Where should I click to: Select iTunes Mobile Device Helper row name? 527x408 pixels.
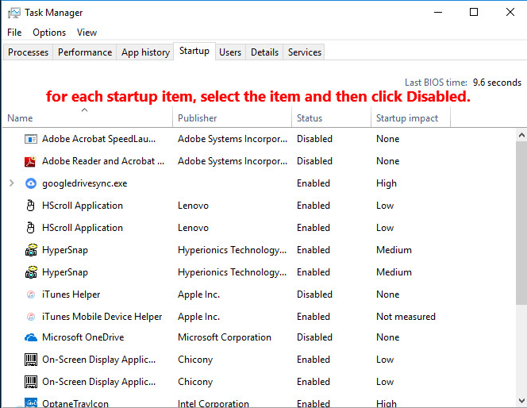[x=102, y=317]
